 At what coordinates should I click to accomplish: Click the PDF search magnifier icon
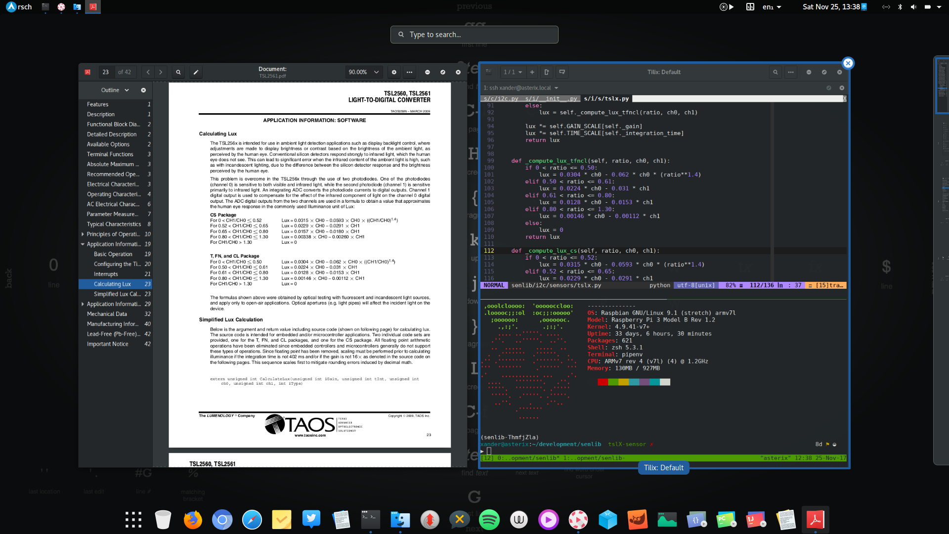tap(178, 72)
